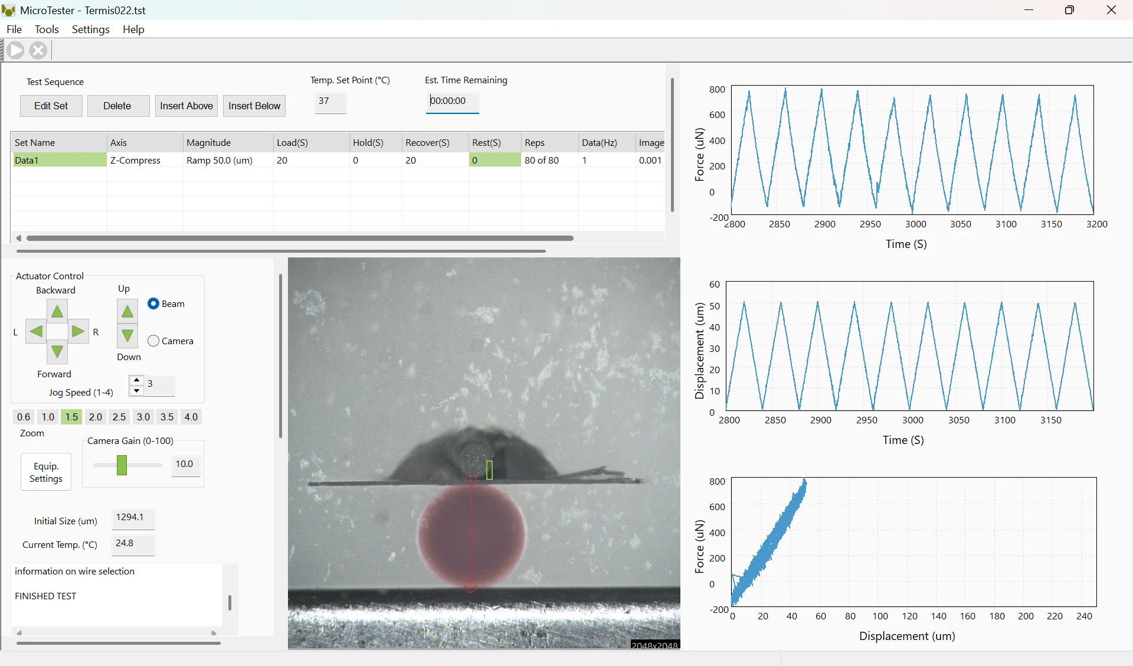This screenshot has width=1133, height=666.
Task: Click the center pad of actuator control
Action: 57,331
